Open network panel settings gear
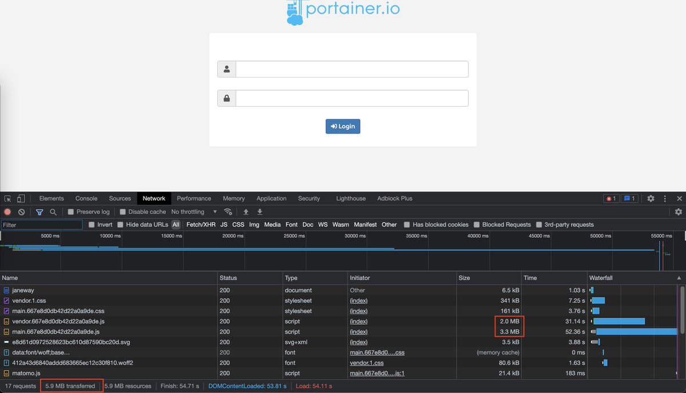 click(x=679, y=212)
